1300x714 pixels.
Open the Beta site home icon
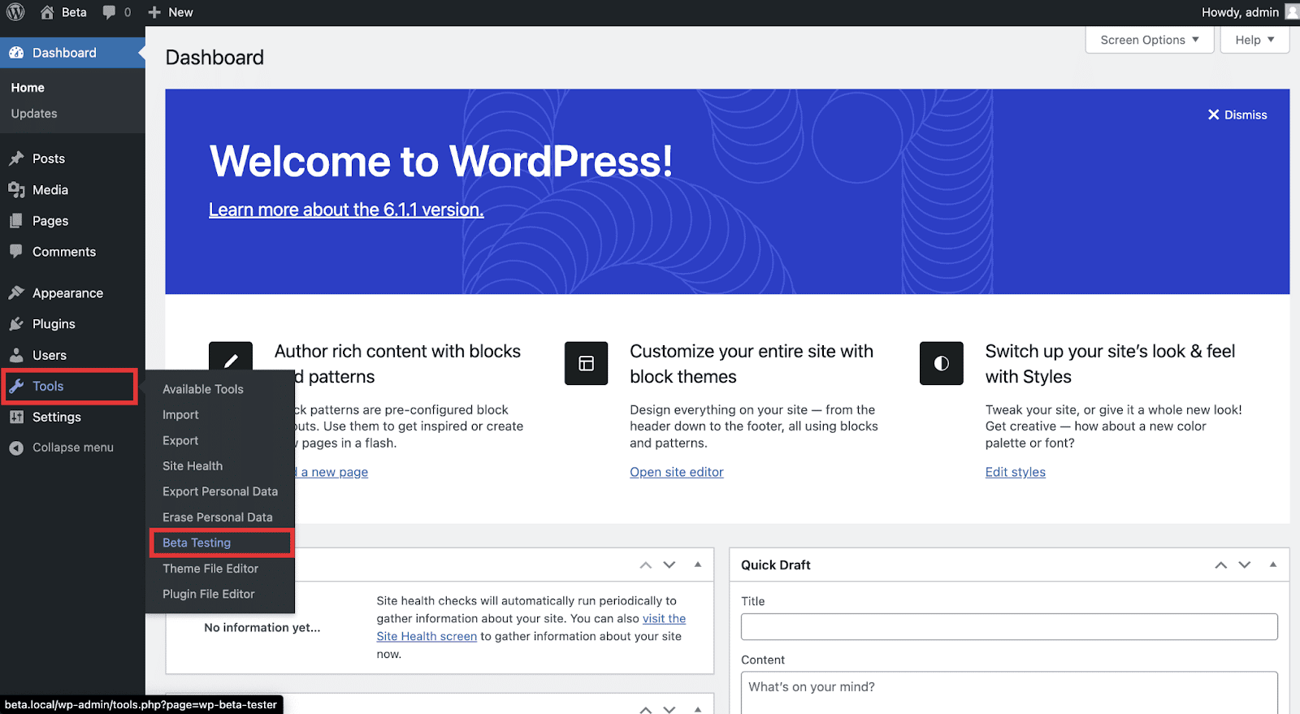(47, 12)
